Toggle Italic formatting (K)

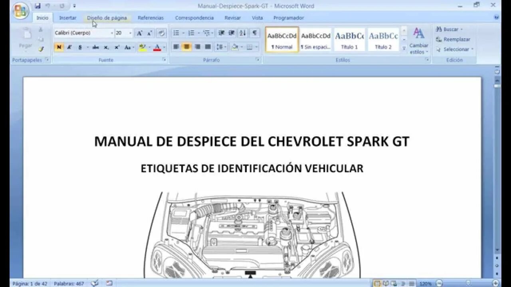coord(69,47)
